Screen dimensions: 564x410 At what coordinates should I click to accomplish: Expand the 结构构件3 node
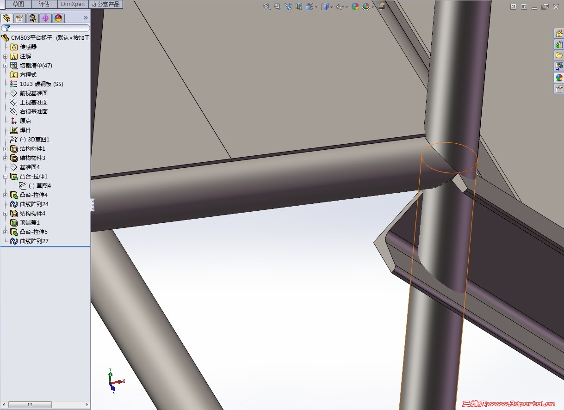pyautogui.click(x=6, y=158)
